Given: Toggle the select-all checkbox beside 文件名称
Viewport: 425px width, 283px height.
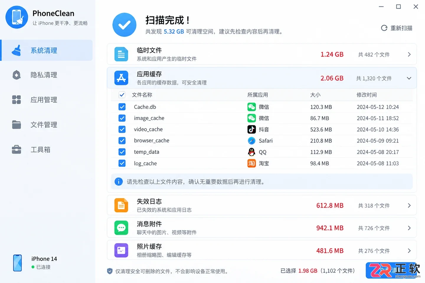Looking at the screenshot, I should [x=122, y=95].
